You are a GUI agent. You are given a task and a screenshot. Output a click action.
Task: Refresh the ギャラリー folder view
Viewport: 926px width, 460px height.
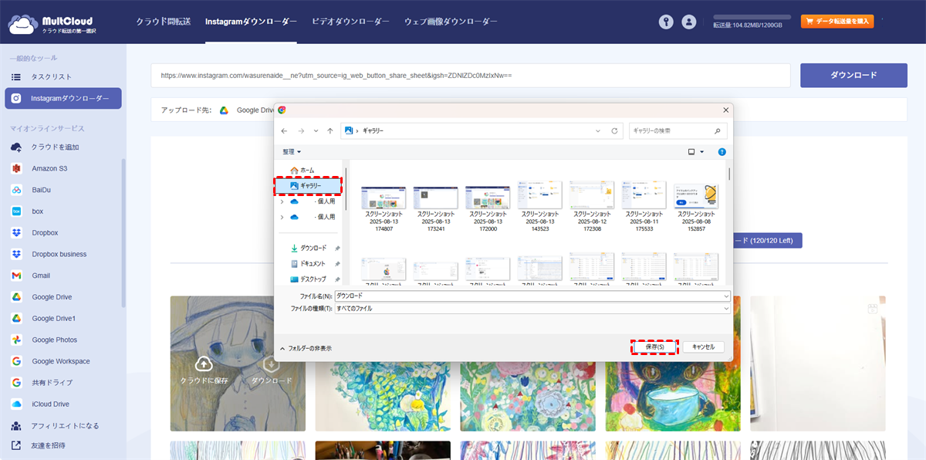(x=614, y=131)
